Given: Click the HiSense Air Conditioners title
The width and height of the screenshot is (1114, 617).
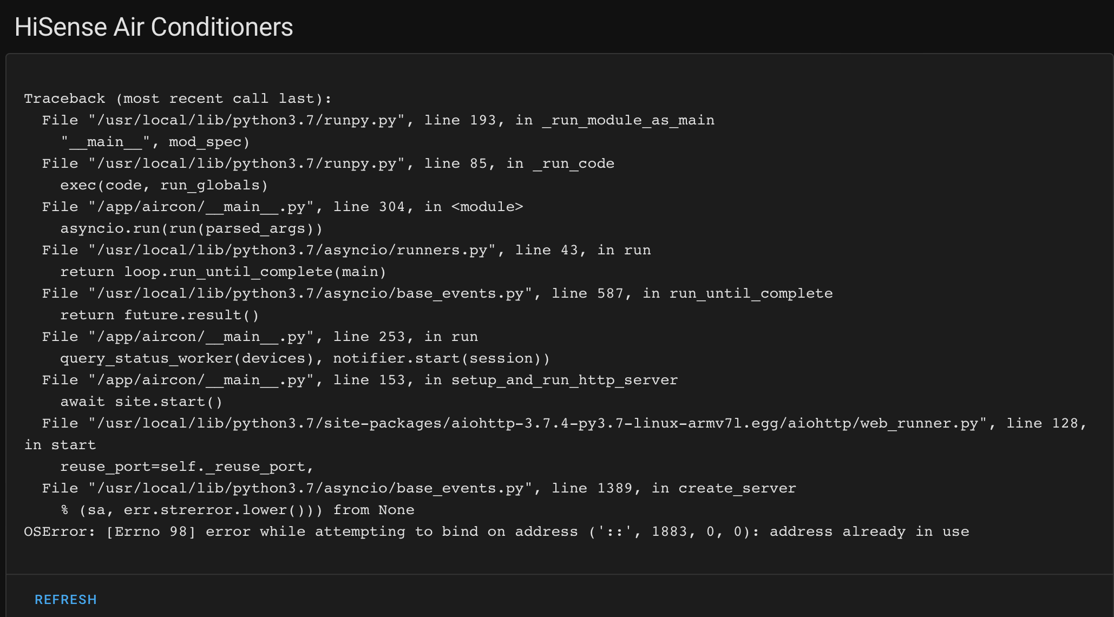Looking at the screenshot, I should pyautogui.click(x=153, y=27).
